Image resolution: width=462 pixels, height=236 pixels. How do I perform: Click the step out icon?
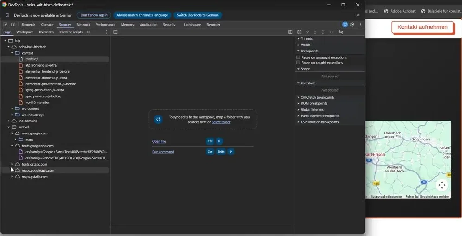[323, 32]
